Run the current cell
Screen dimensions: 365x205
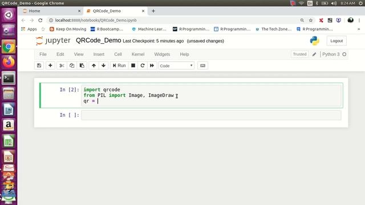click(119, 65)
